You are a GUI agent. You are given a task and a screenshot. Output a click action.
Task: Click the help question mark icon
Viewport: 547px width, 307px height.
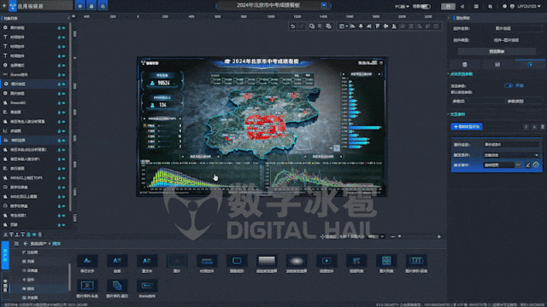(x=504, y=6)
